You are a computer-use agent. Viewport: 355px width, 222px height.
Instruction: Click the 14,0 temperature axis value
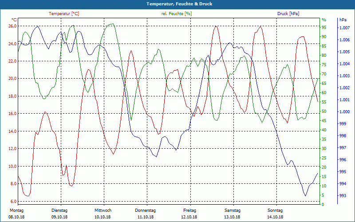12,131
